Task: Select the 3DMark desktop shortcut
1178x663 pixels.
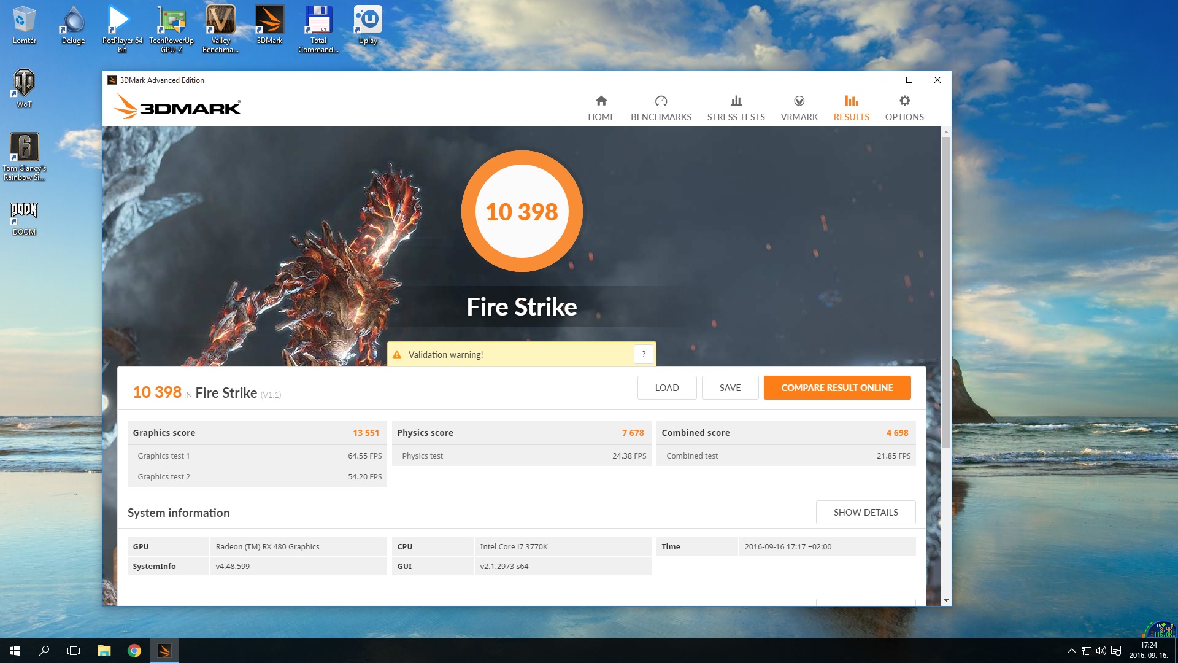Action: pos(269,25)
